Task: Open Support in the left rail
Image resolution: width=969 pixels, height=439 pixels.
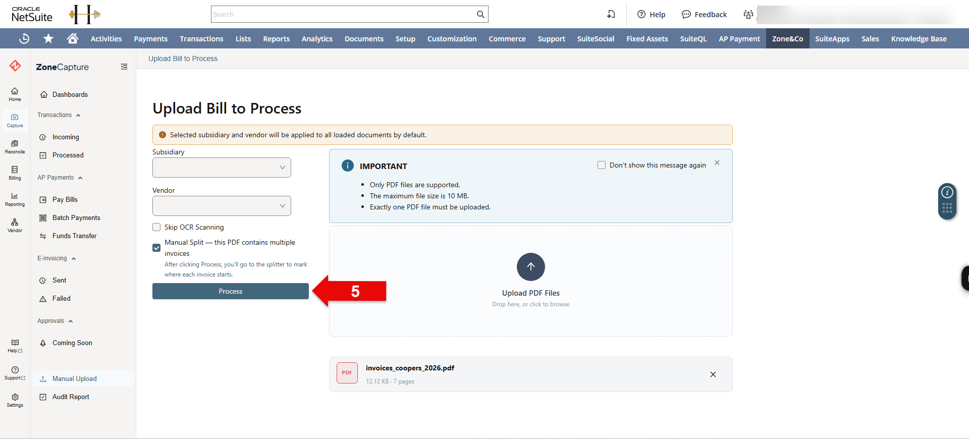Action: coord(15,373)
